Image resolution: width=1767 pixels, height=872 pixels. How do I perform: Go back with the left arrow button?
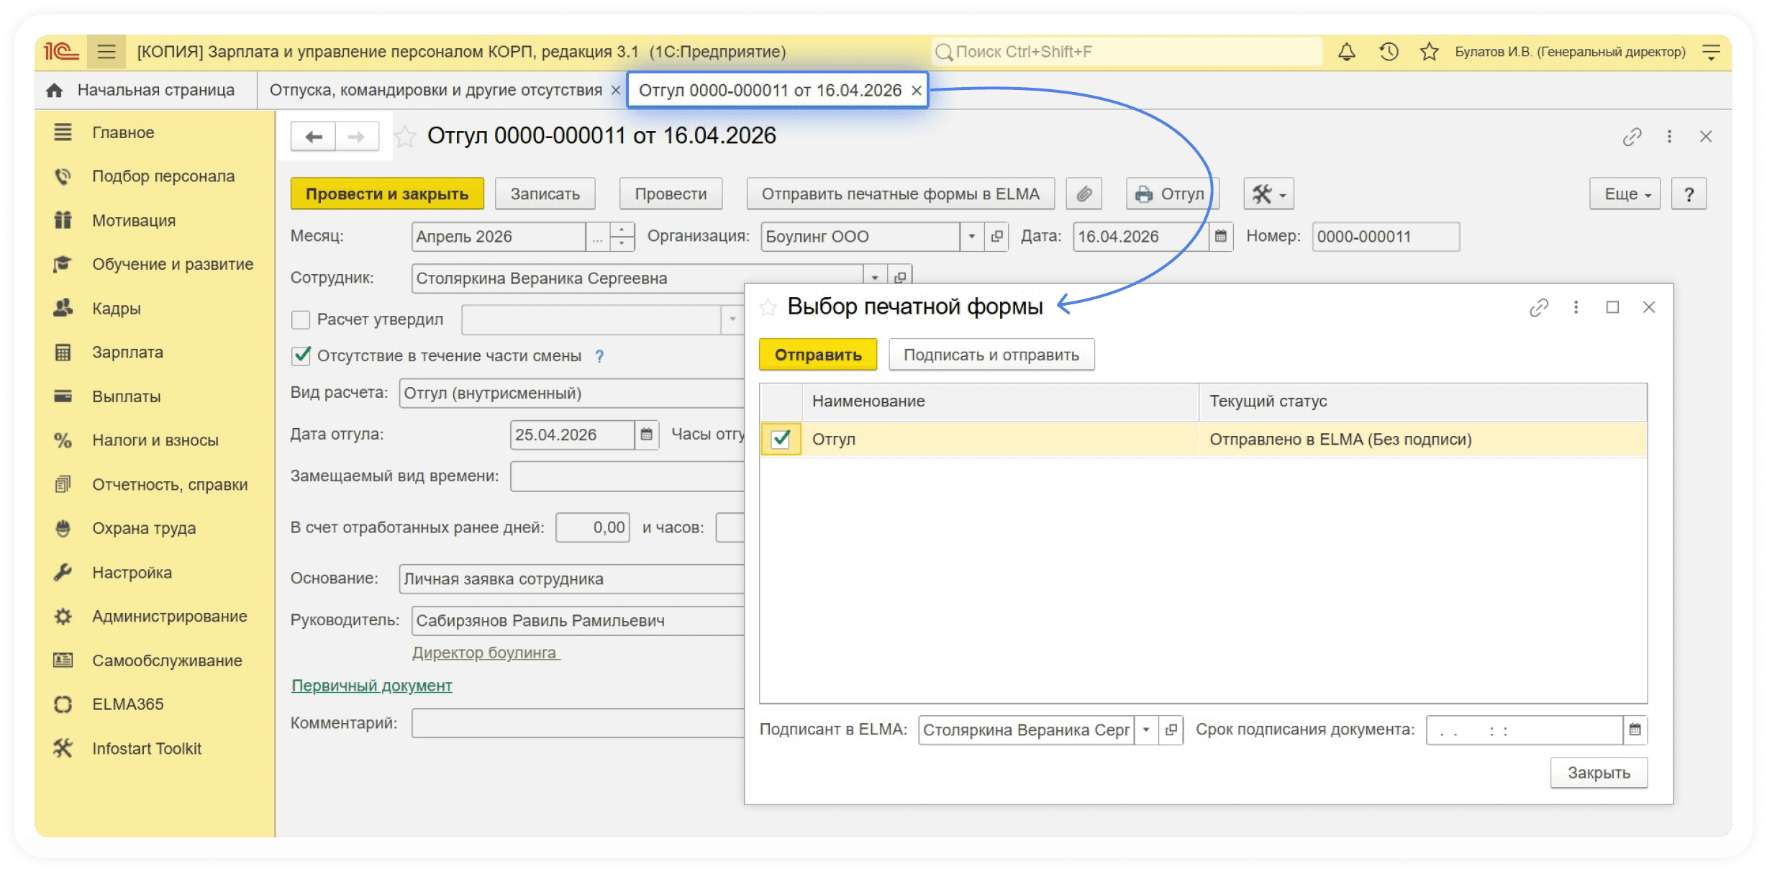tap(313, 137)
